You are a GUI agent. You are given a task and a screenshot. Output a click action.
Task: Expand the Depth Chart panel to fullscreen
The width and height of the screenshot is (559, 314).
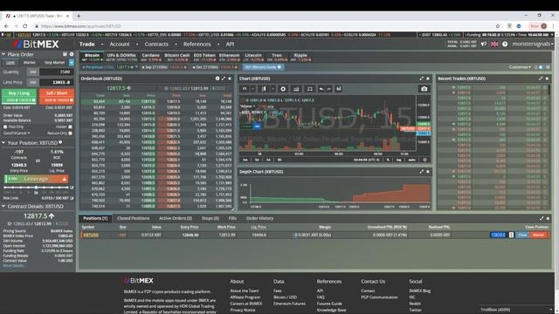click(x=421, y=172)
